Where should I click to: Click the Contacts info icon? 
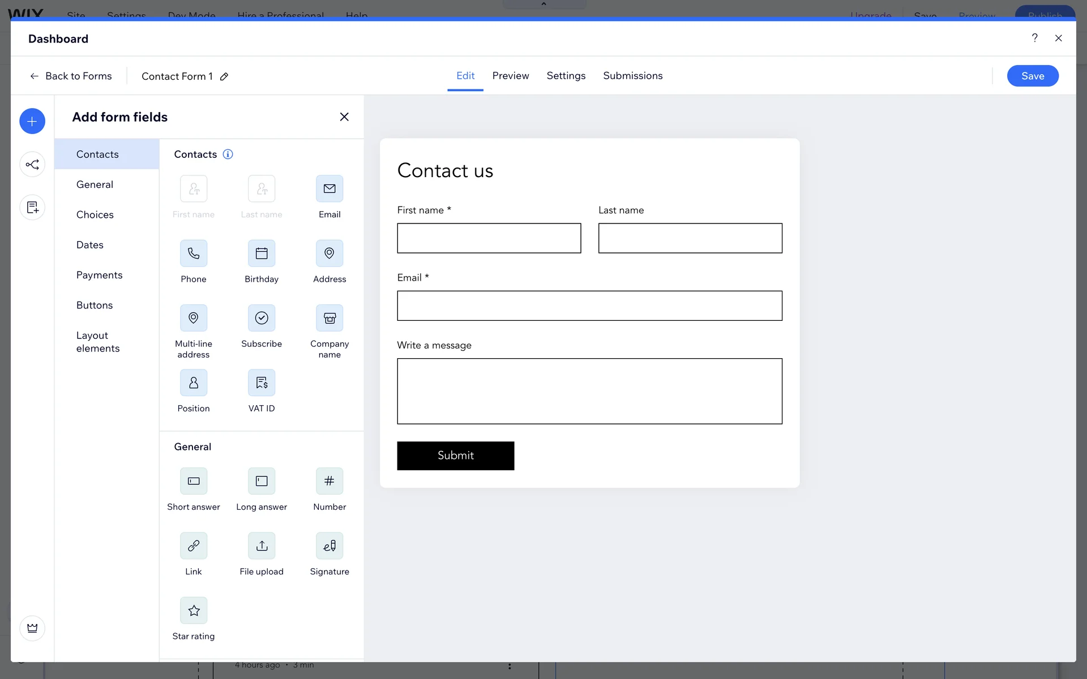(228, 154)
